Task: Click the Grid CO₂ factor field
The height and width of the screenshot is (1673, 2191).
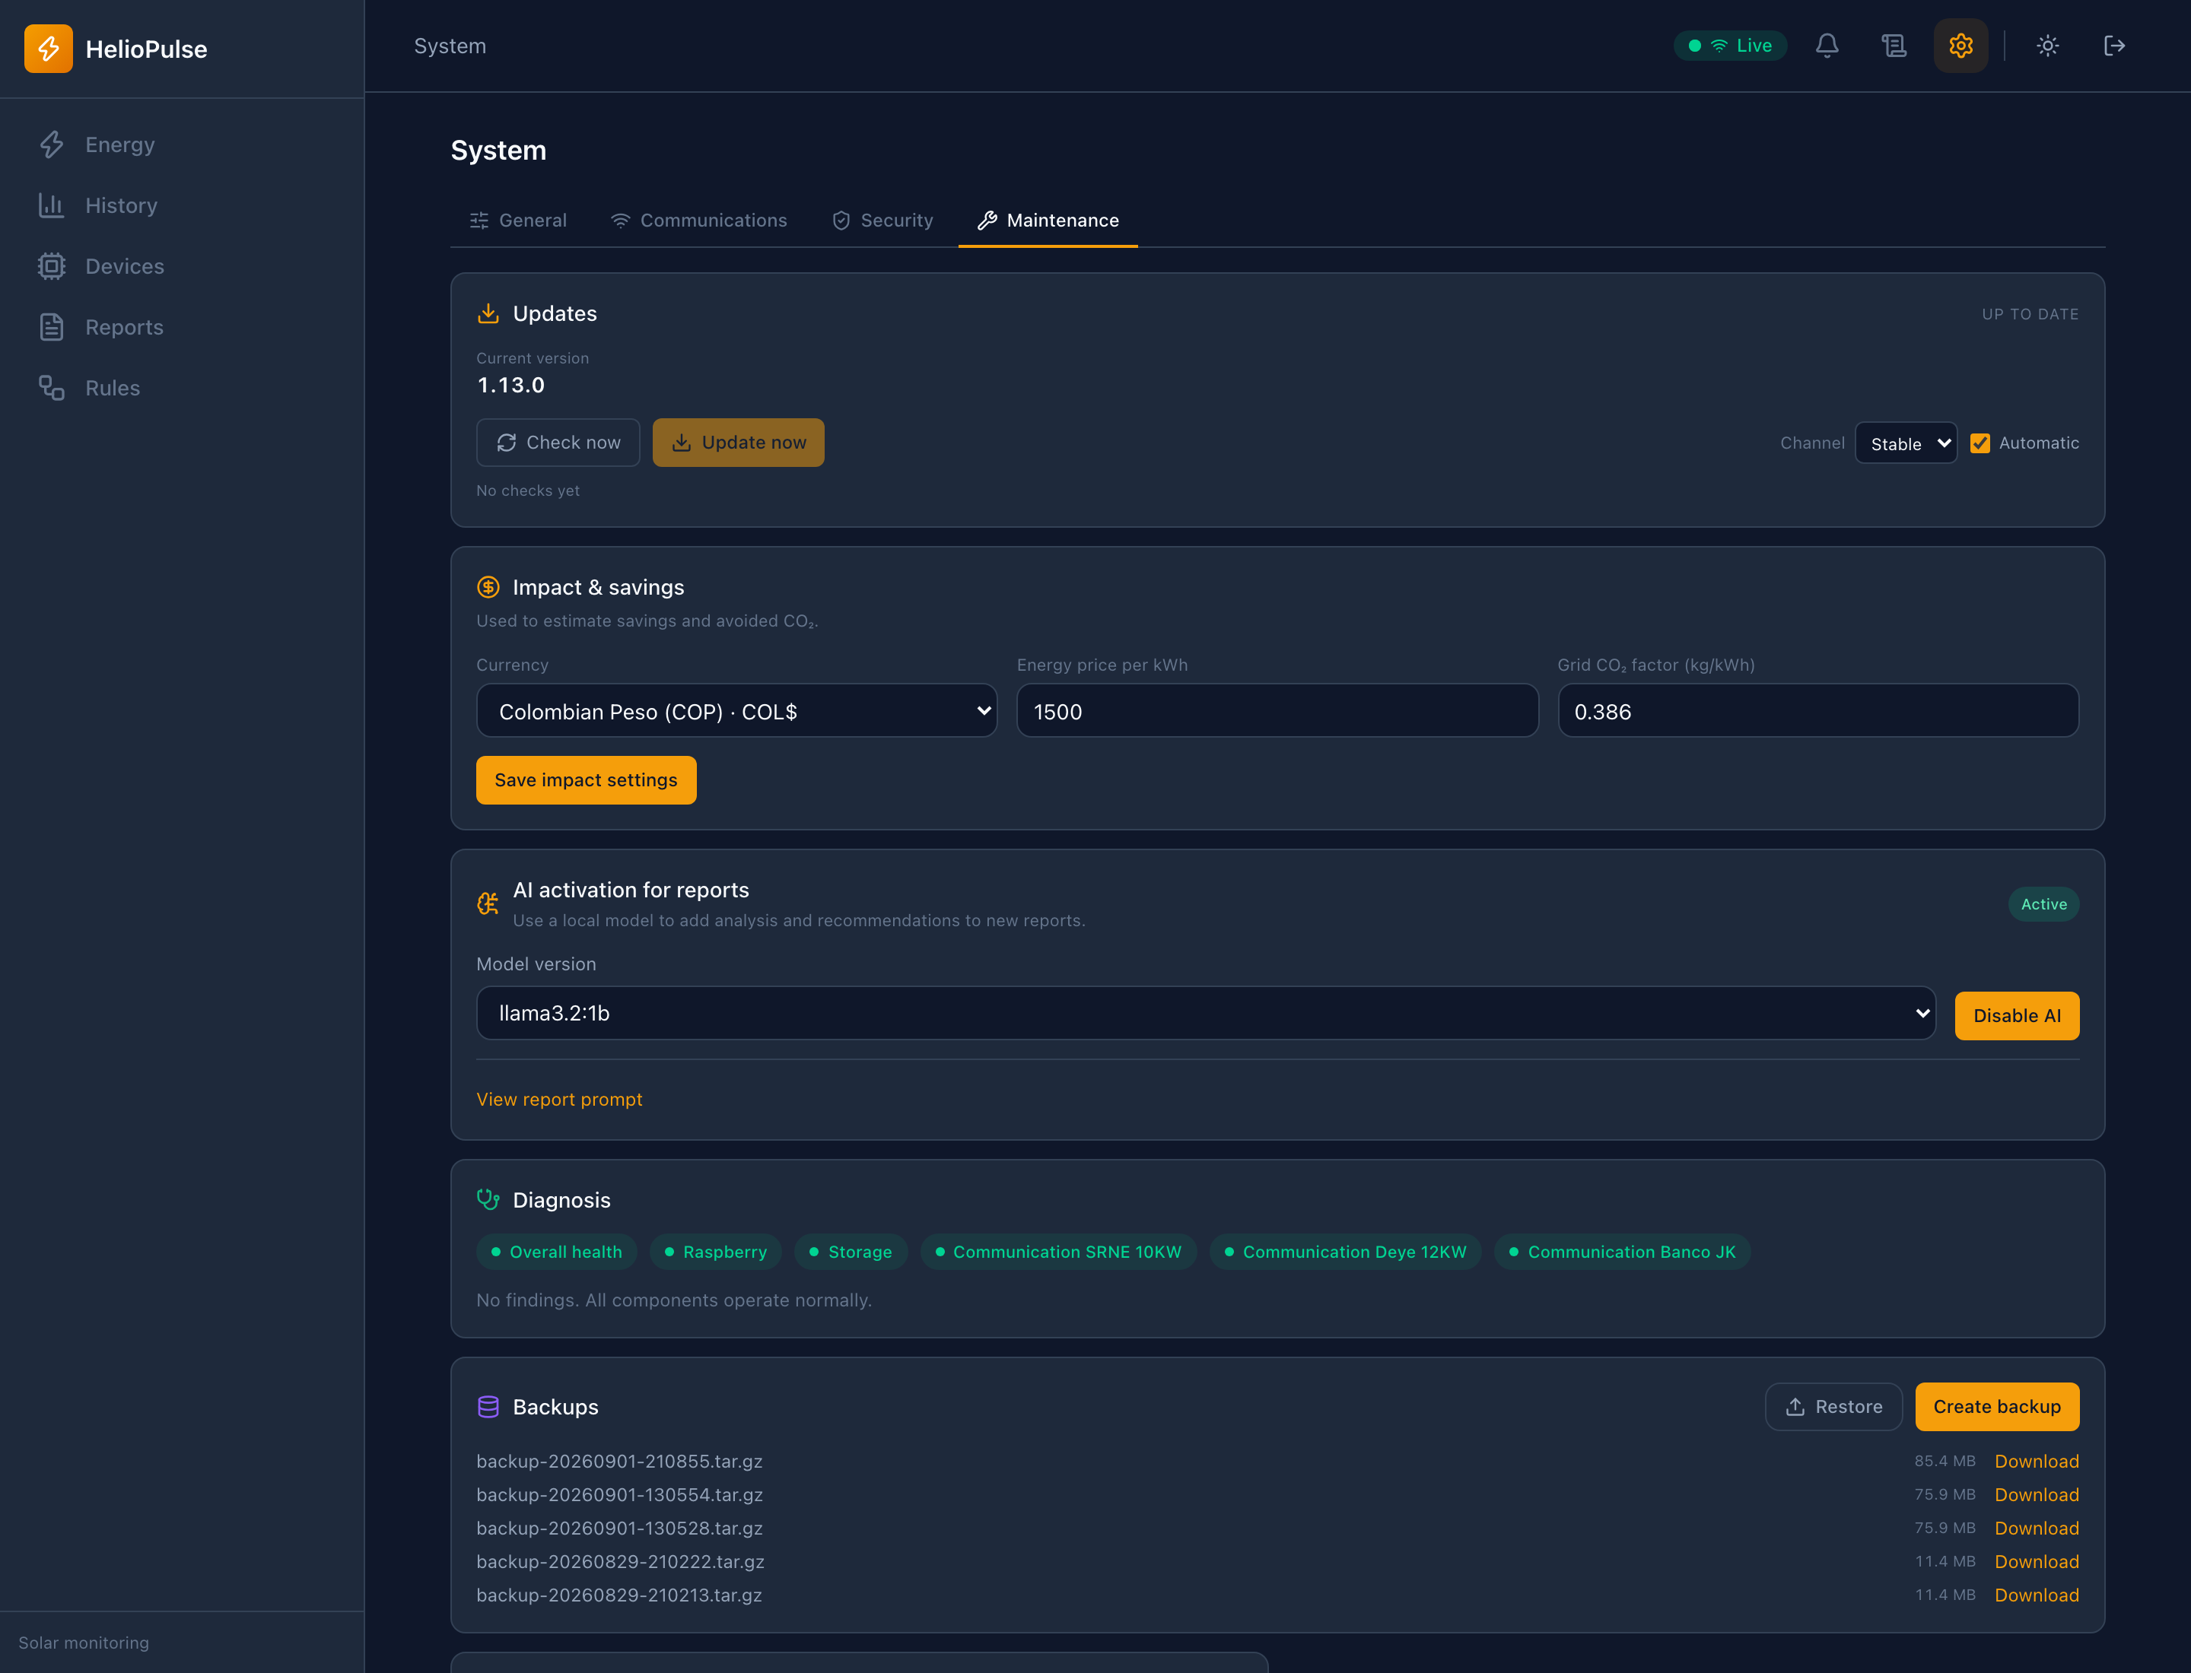Action: tap(1818, 711)
